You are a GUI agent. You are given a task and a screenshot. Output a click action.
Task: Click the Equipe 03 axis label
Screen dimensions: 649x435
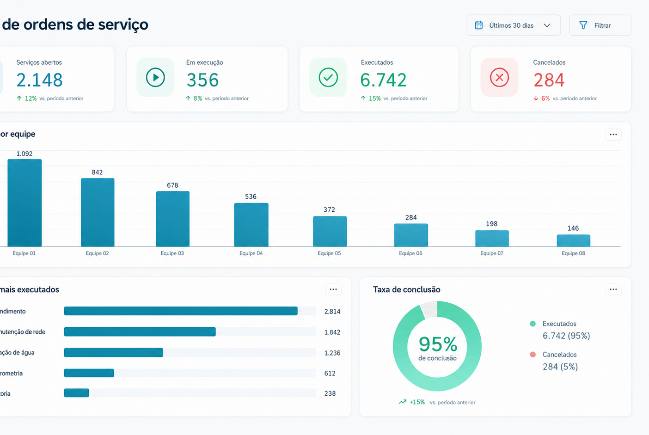172,253
